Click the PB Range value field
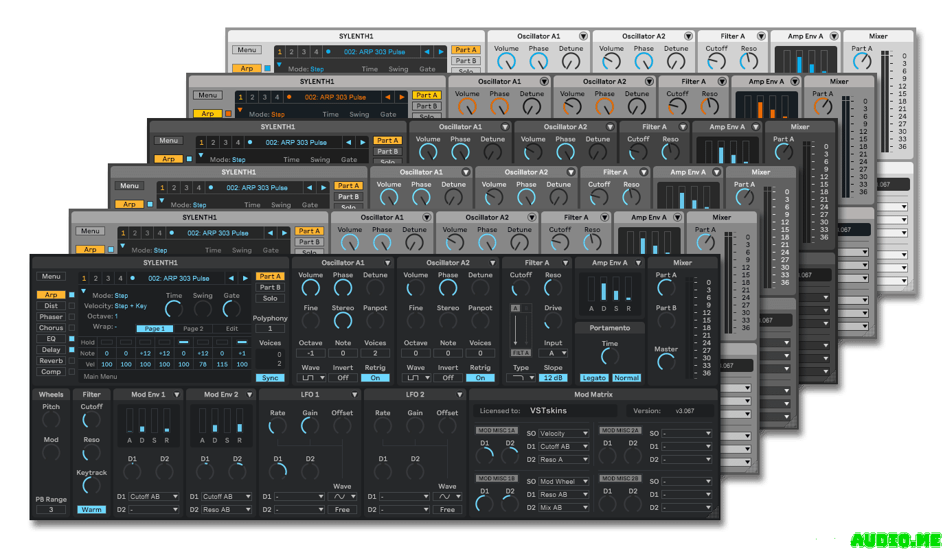This screenshot has height=549, width=943. [x=51, y=510]
